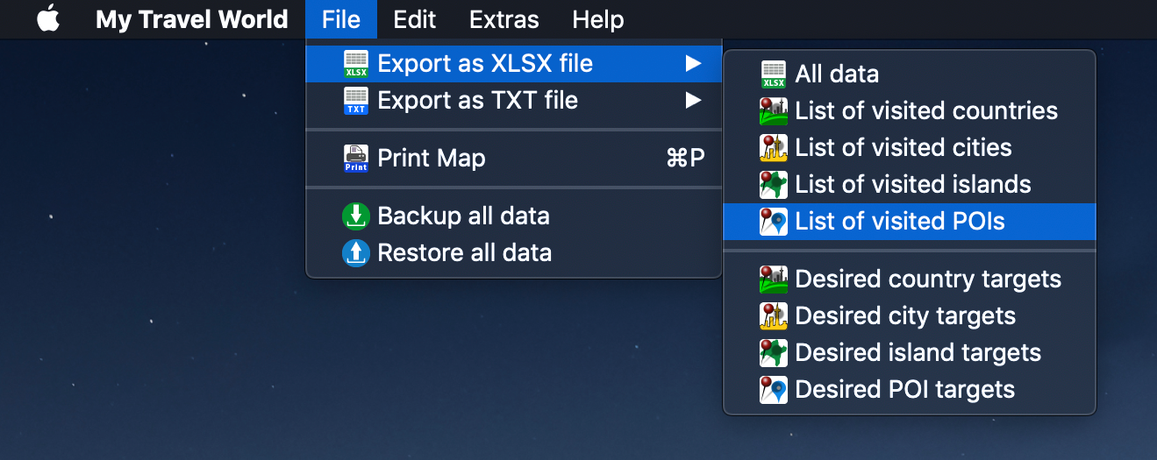Screen dimensions: 1157x460
Task: Choose Print Map
Action: [513, 159]
